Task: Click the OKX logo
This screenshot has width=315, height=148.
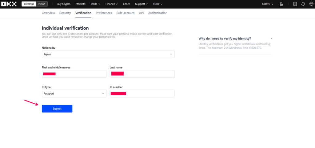Action: click(x=9, y=4)
